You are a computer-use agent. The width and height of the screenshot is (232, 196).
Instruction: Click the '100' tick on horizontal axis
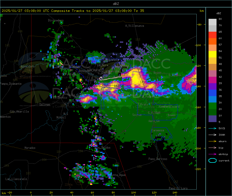coord(134,192)
